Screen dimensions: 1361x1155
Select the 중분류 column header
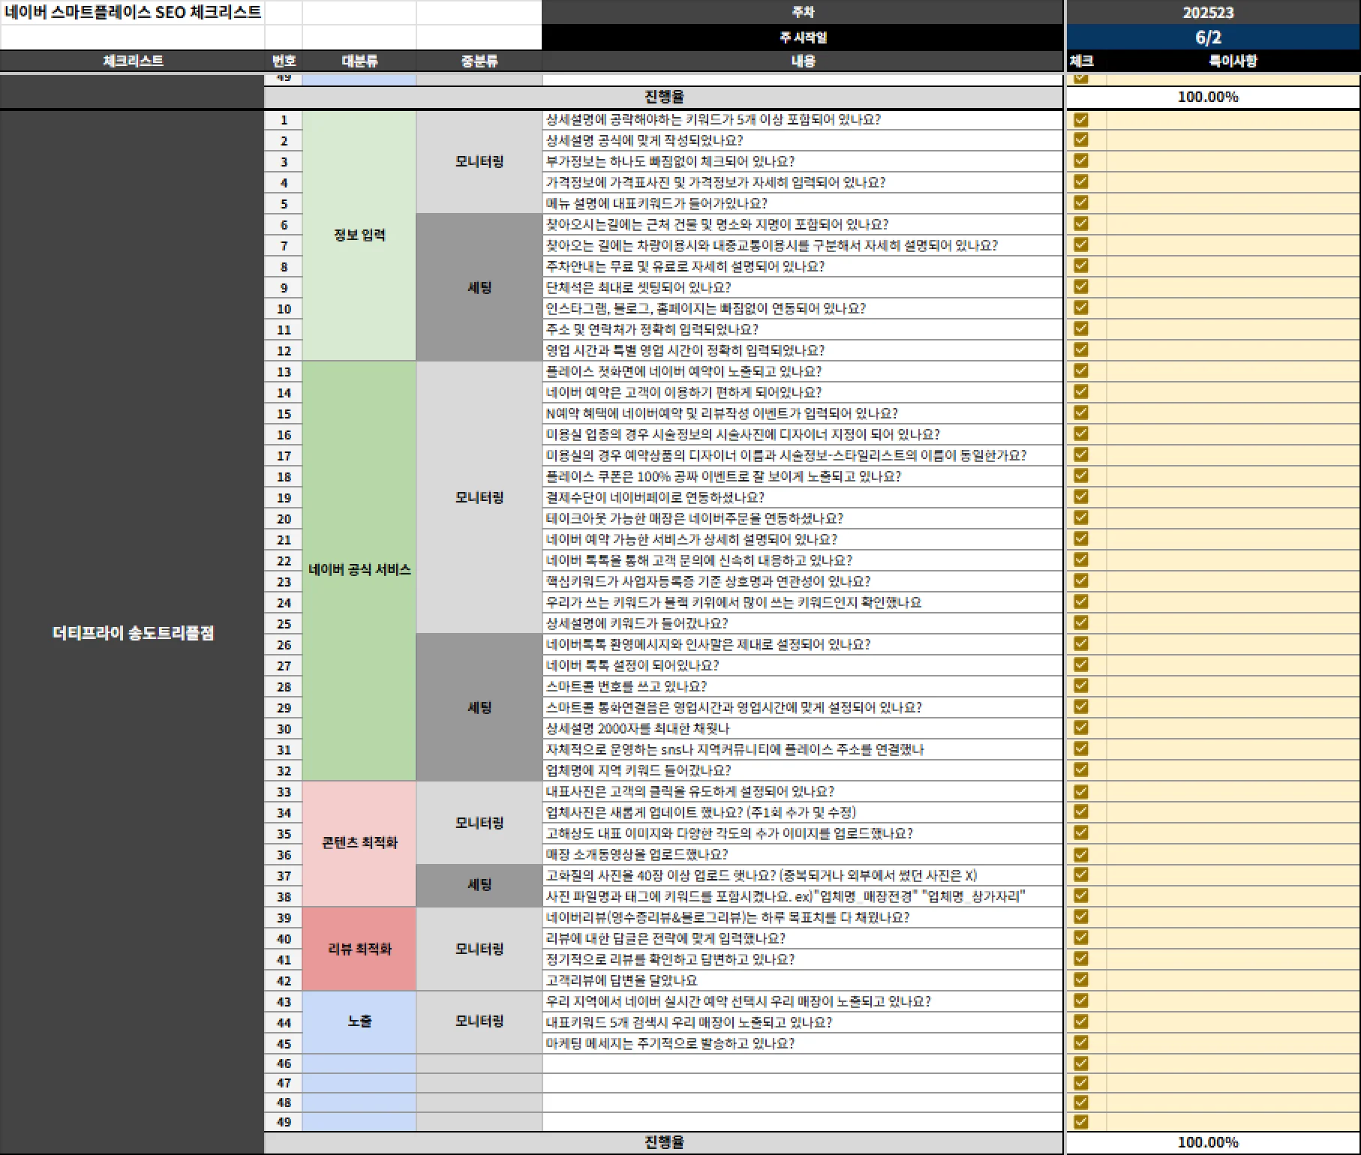click(x=479, y=61)
